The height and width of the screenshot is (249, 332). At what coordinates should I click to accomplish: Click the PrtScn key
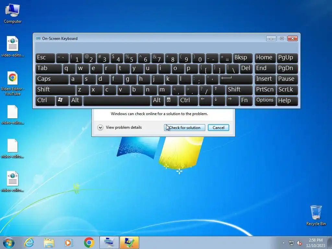[265, 90]
